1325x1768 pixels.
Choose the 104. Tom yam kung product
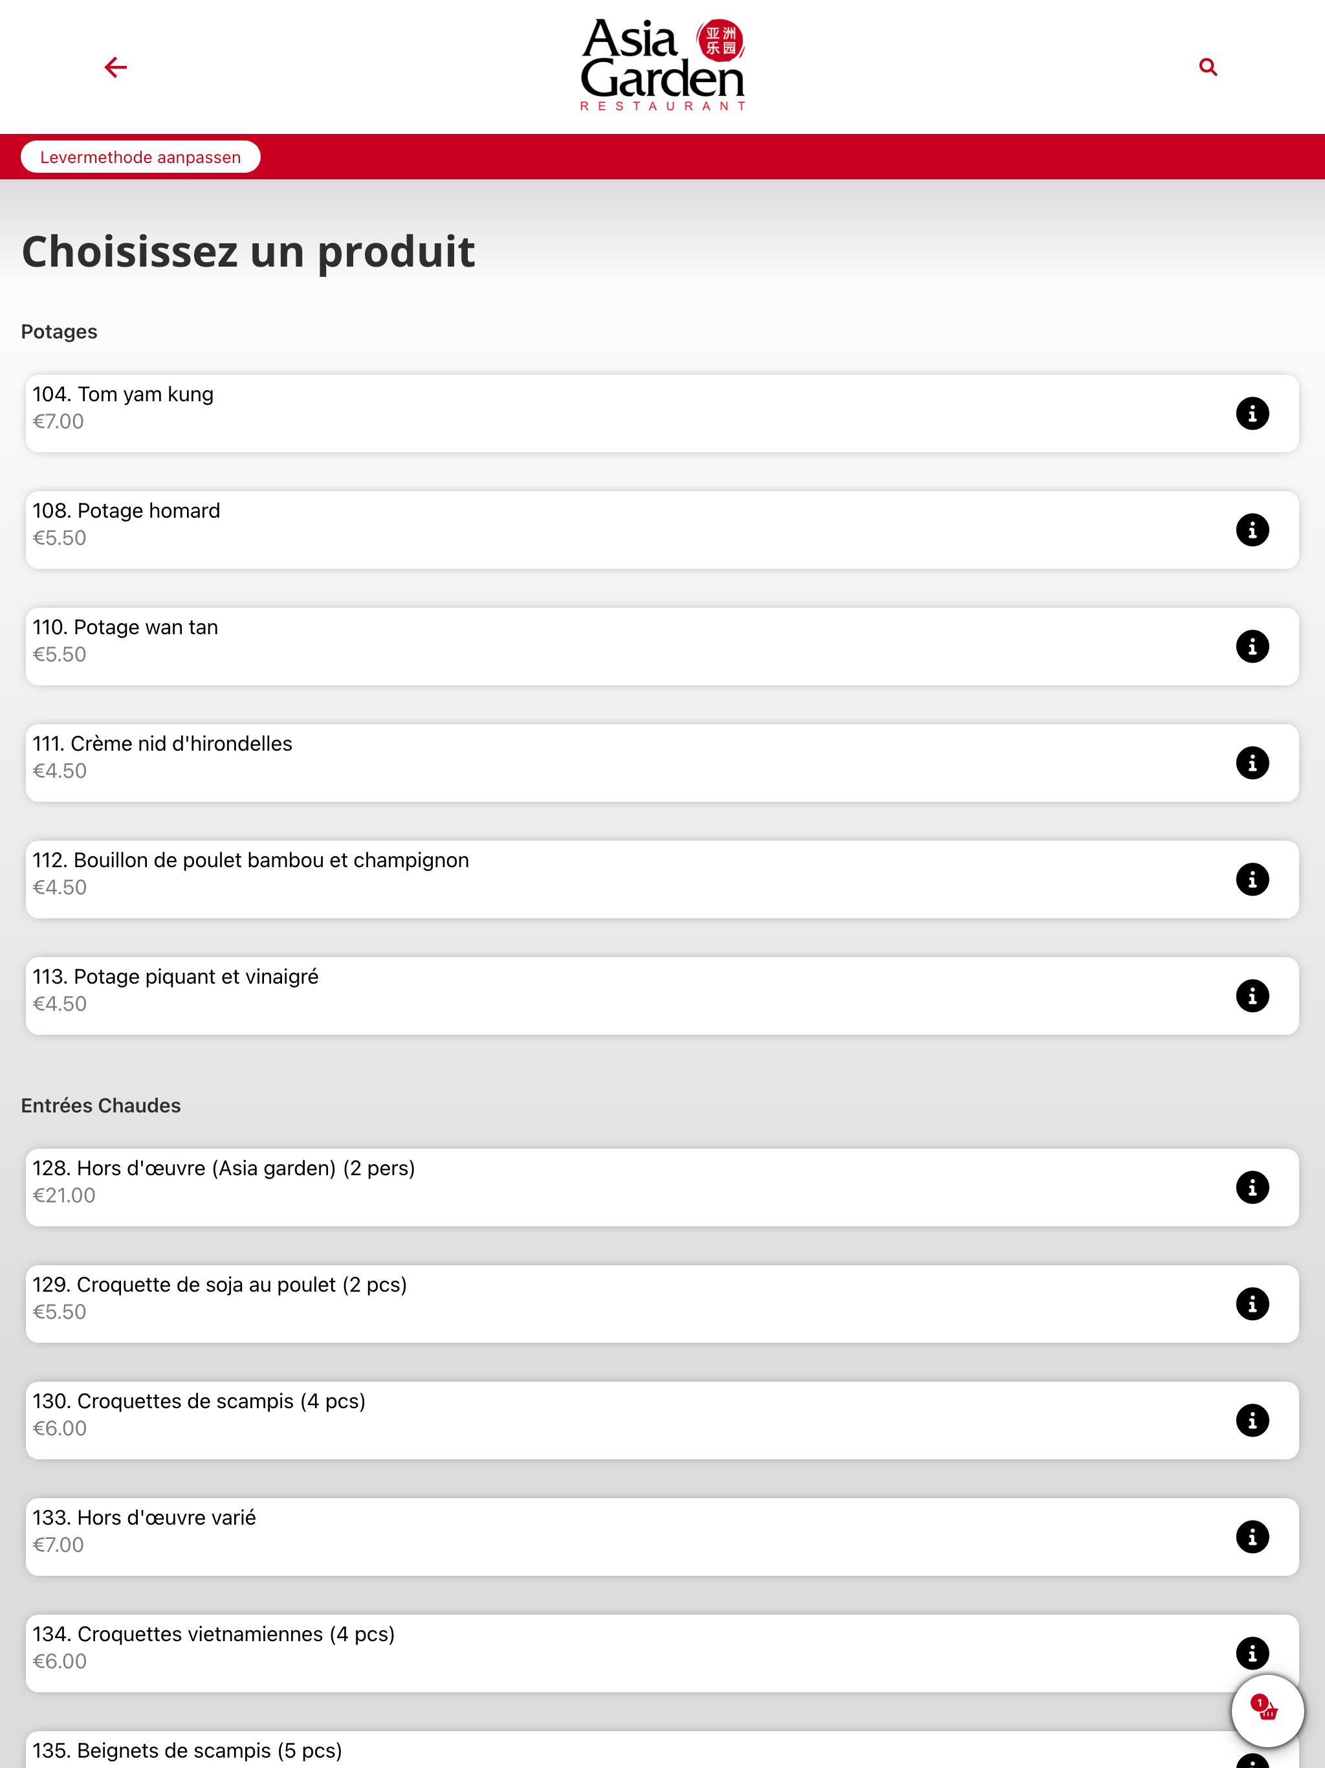click(662, 414)
